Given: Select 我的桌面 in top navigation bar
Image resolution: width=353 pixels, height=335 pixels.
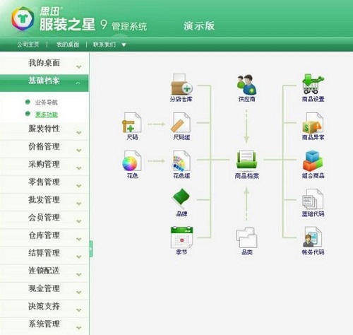Looking at the screenshot, I should coord(68,45).
